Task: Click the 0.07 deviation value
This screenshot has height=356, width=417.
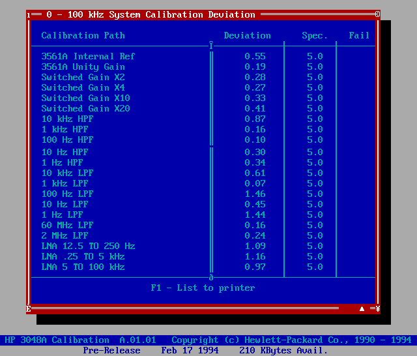Action: click(x=255, y=183)
